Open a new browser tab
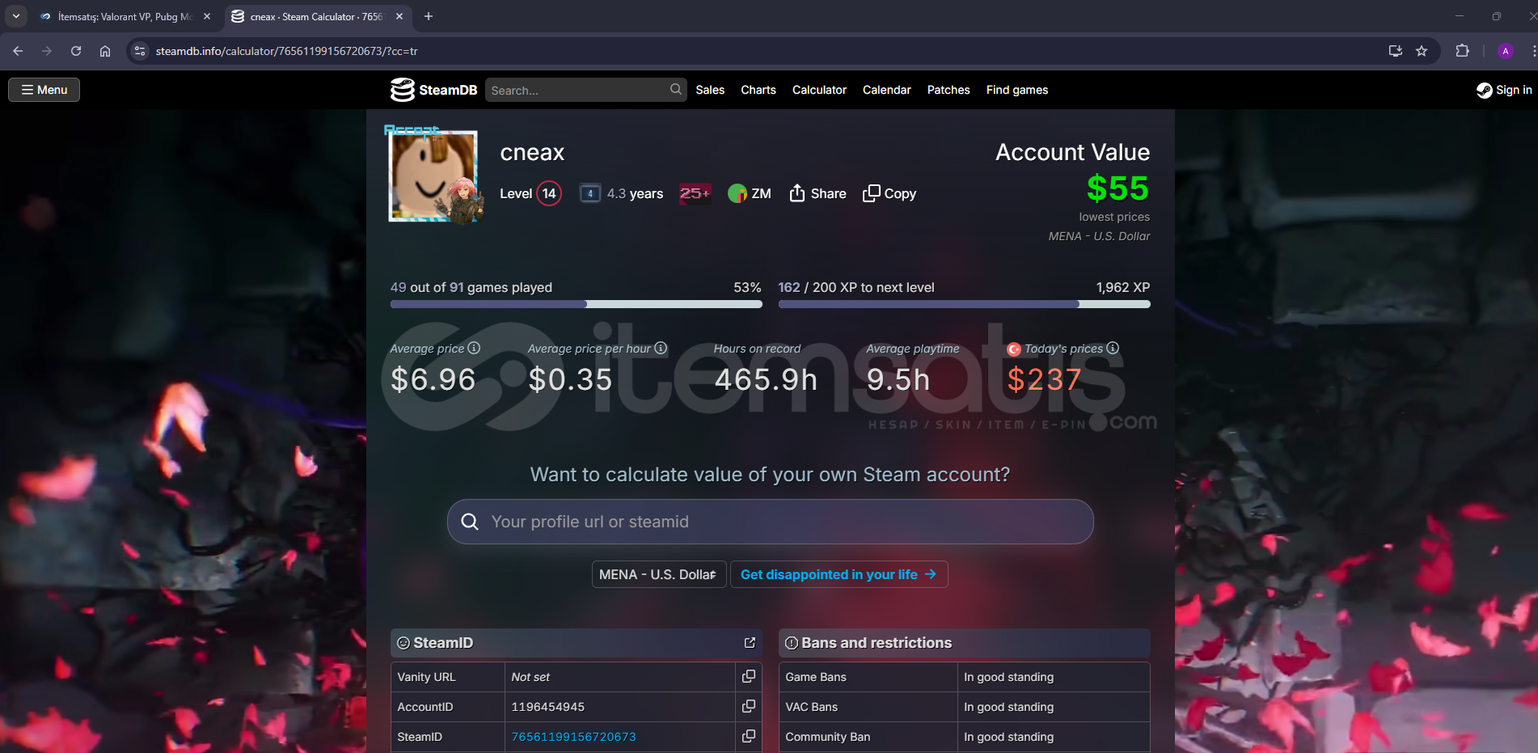The image size is (1538, 753). tap(429, 16)
